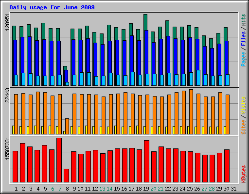The image size is (249, 194).
Task: Click day label 4 on the x-axis
Action: [x=38, y=189]
